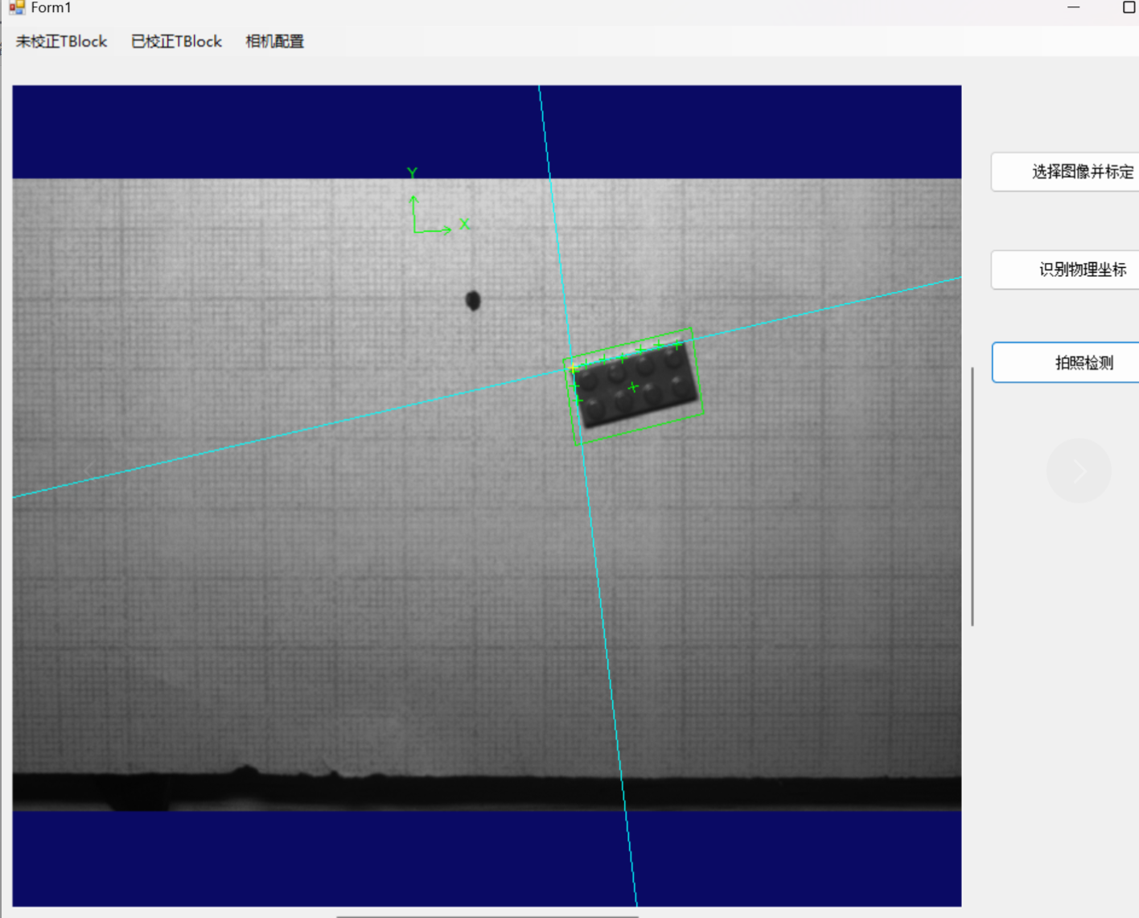Click the detected dark block in image
This screenshot has height=918, width=1139.
[635, 386]
